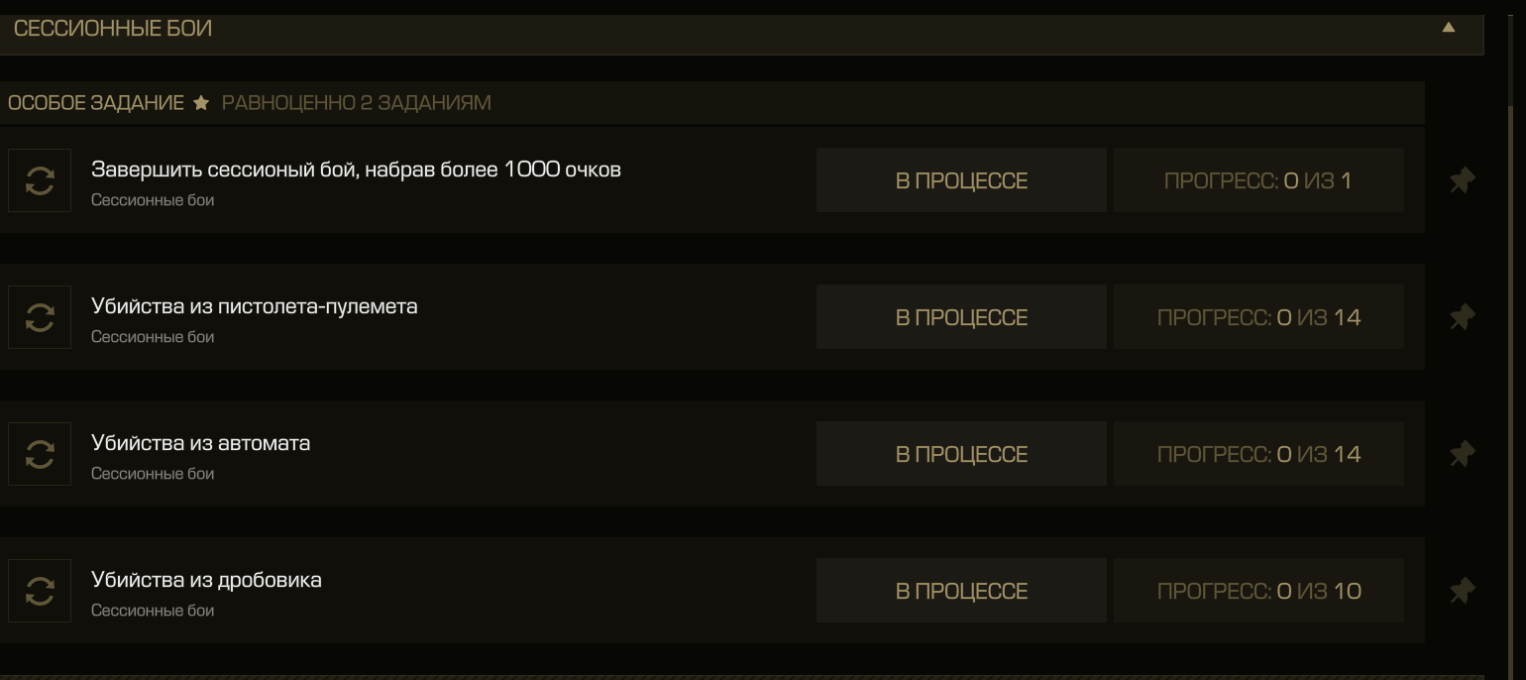
Task: Reroll the submachine gun kills task
Action: (40, 317)
